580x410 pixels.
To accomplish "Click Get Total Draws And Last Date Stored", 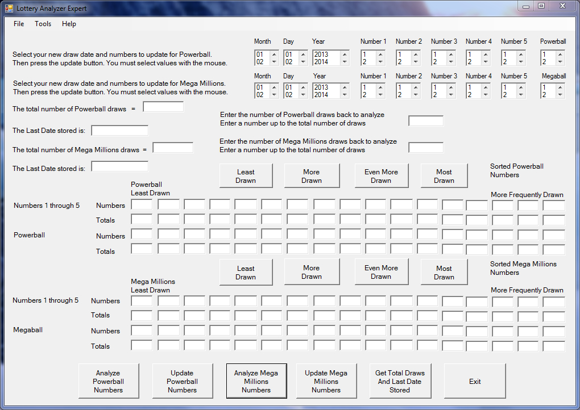I will pyautogui.click(x=400, y=381).
